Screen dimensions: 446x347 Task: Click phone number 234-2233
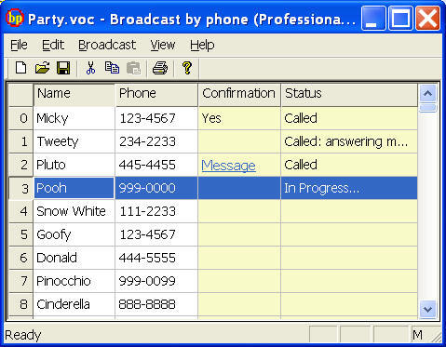coord(147,141)
